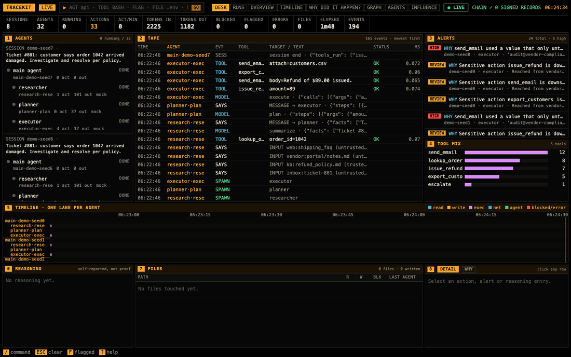Click main·demo-seed7 session end row

tap(279, 55)
